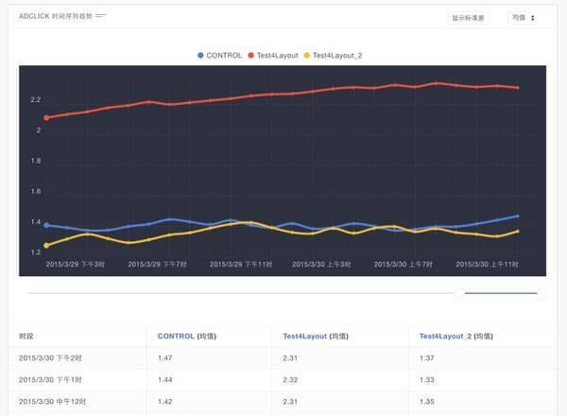
Task: Click the 显示标准差 button
Action: pos(470,17)
